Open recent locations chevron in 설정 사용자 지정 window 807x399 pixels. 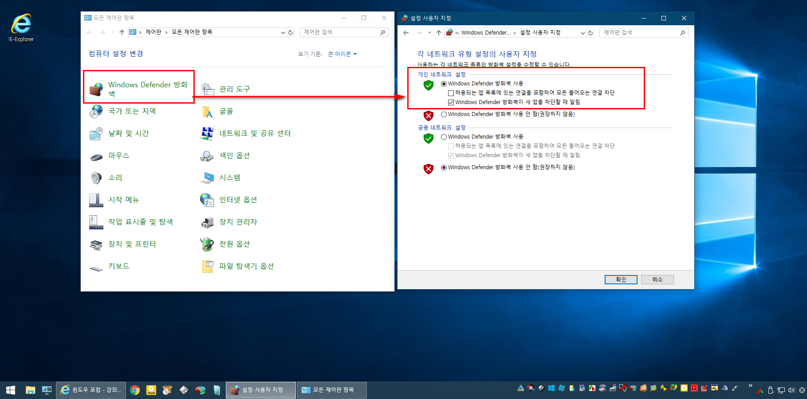point(429,33)
